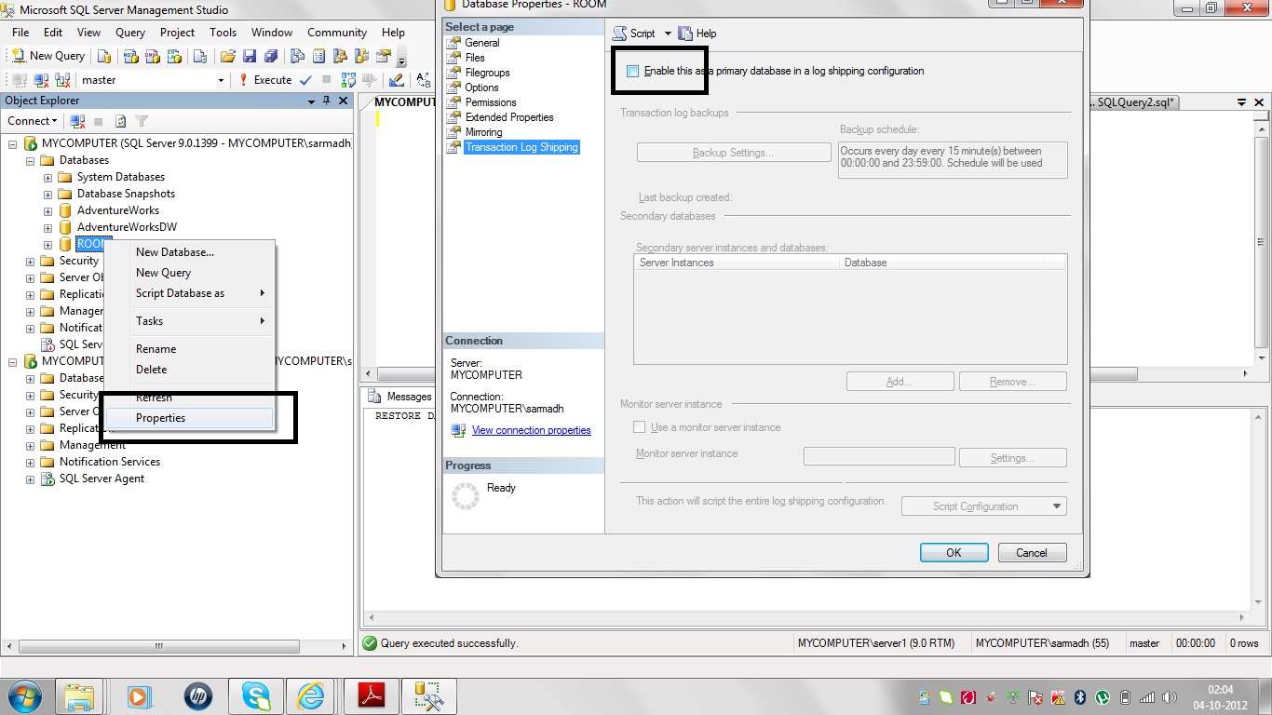Refresh Object Explorer using its toolbar icon
Viewport: 1272px width, 715px height.
coord(121,121)
